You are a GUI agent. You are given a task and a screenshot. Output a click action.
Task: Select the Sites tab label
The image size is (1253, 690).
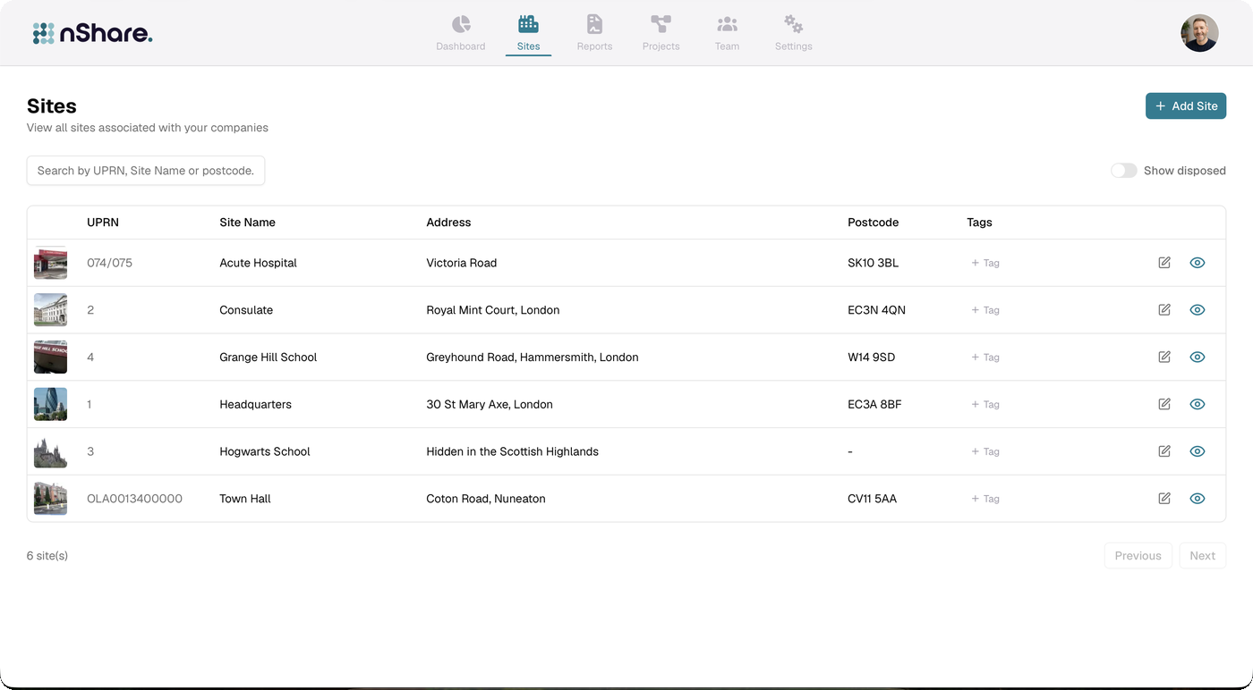coord(528,46)
